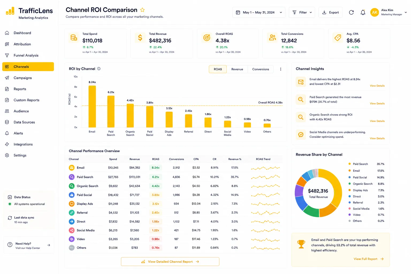Click the Avg. CPA tag icon
The height and width of the screenshot is (274, 411).
pyautogui.click(x=338, y=38)
